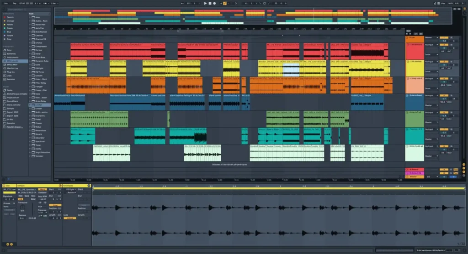Viewport: 468px width, 254px height.
Task: Click Edit button in Sample box
Action: (x=21, y=196)
